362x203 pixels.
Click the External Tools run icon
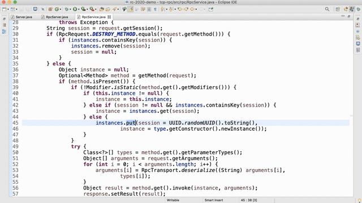[92, 9]
